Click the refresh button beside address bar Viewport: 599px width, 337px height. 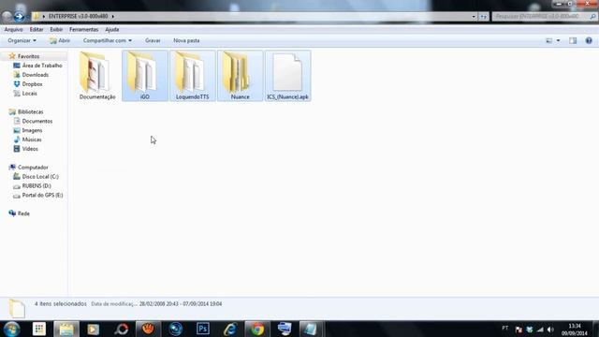[484, 17]
